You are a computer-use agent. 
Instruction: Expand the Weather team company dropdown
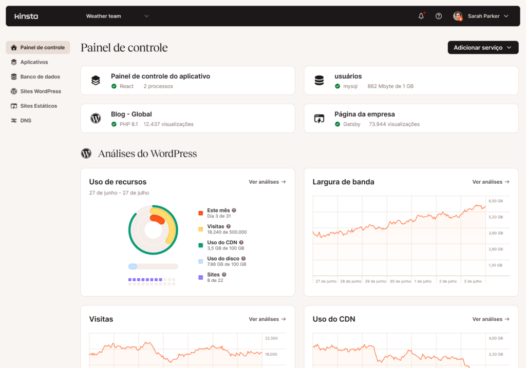117,16
